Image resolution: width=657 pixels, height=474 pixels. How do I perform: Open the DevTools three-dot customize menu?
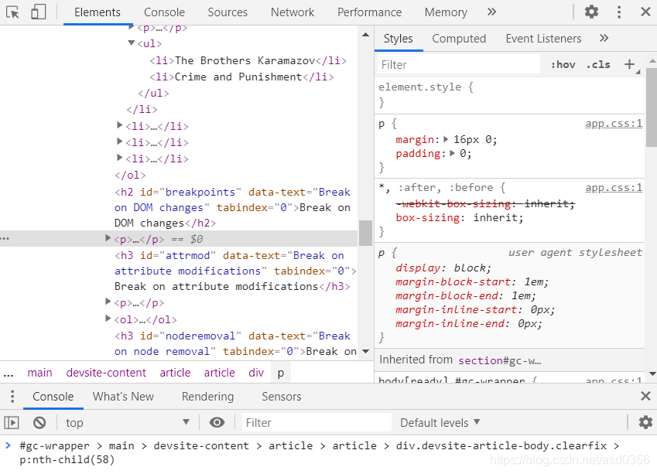[619, 12]
